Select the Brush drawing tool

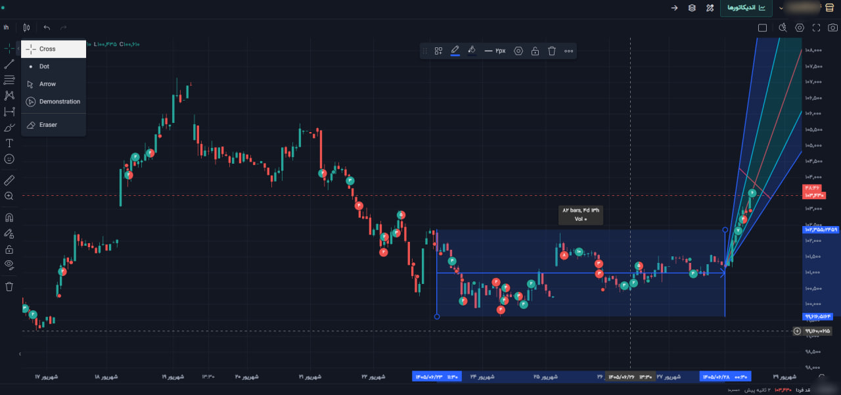tap(9, 128)
